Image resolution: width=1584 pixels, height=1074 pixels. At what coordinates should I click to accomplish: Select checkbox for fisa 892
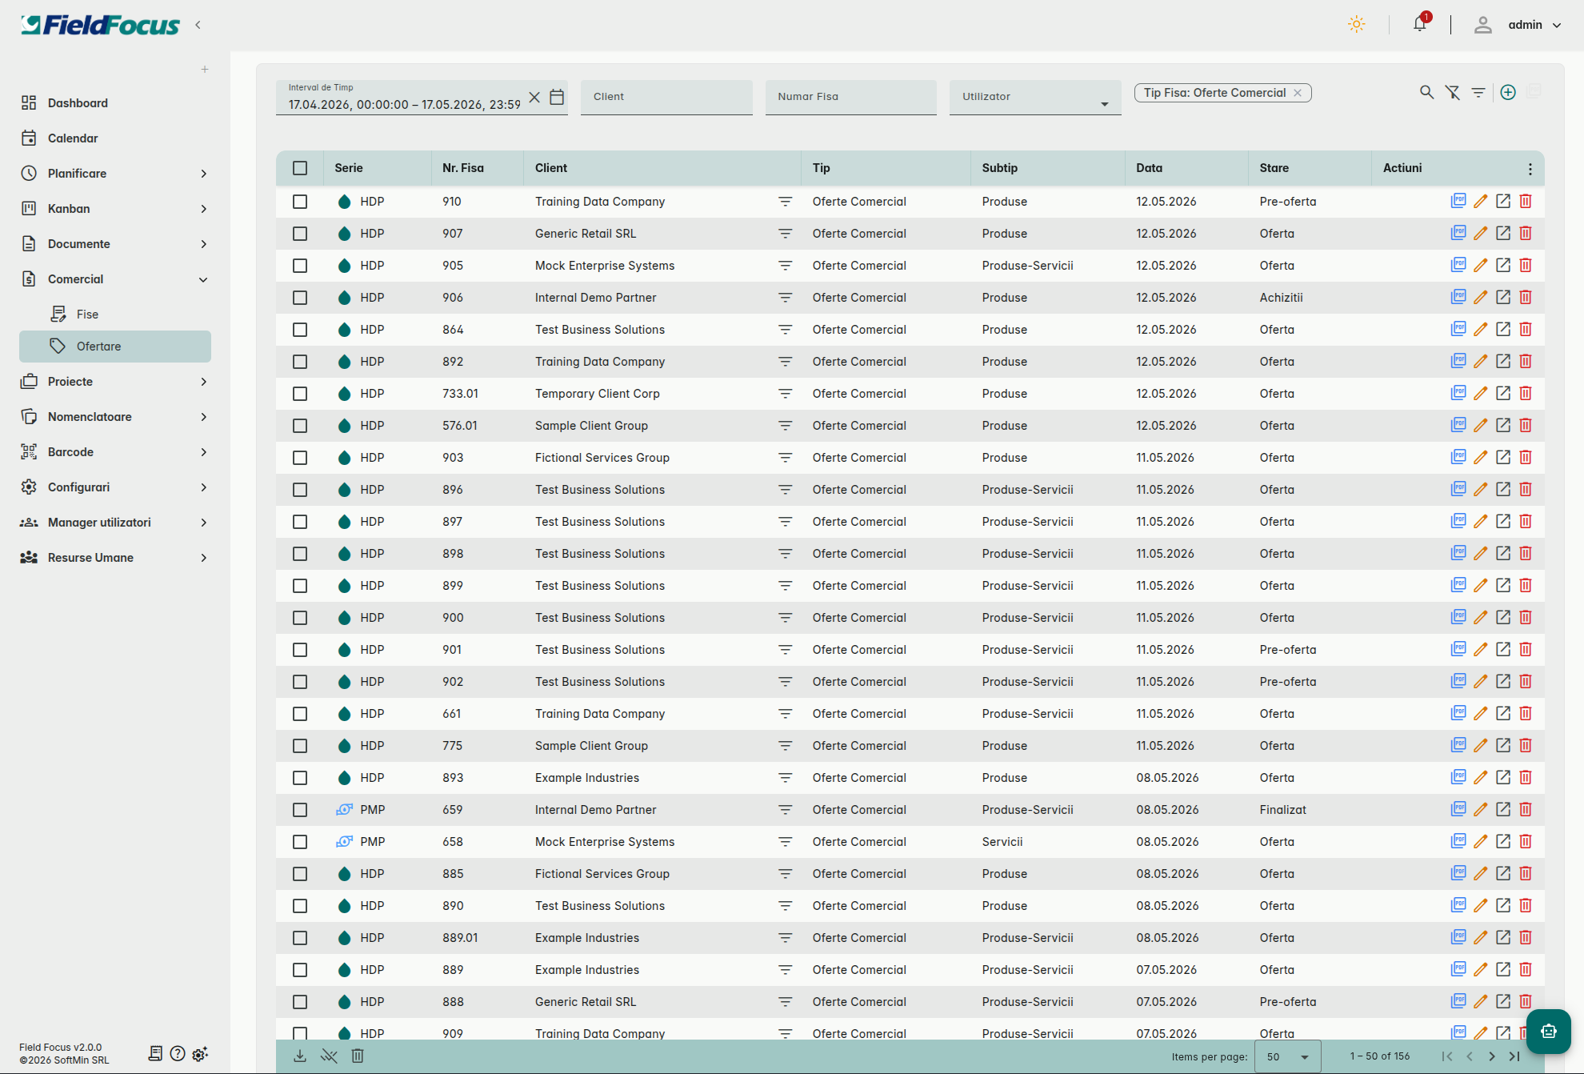pos(300,362)
